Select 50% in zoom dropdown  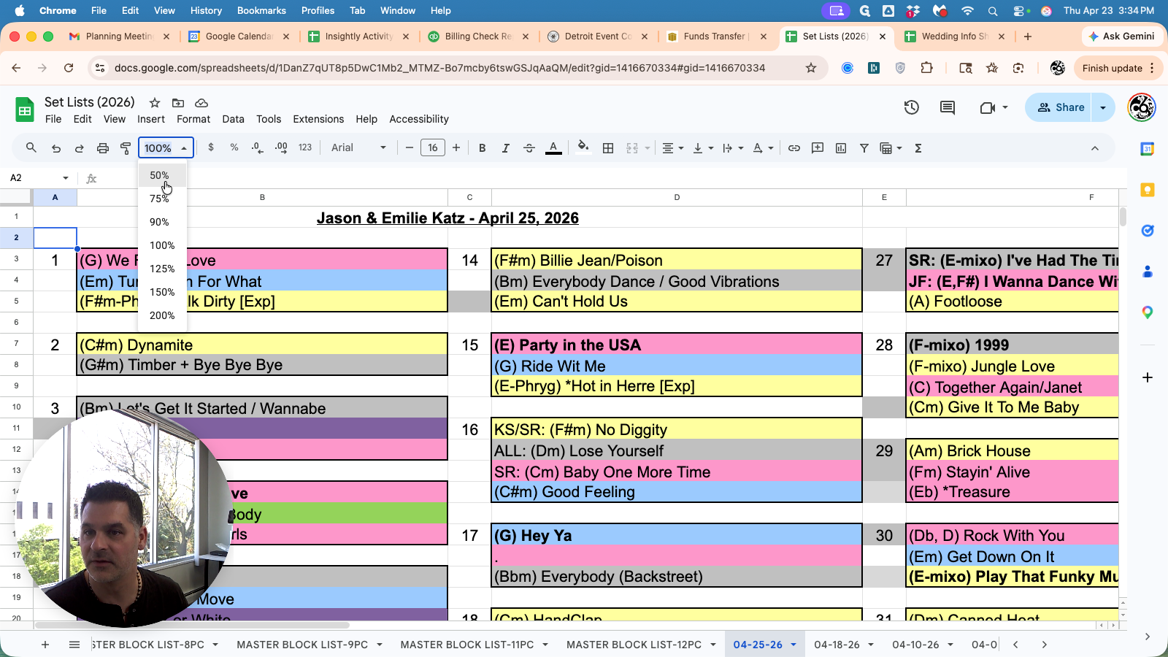tap(159, 175)
